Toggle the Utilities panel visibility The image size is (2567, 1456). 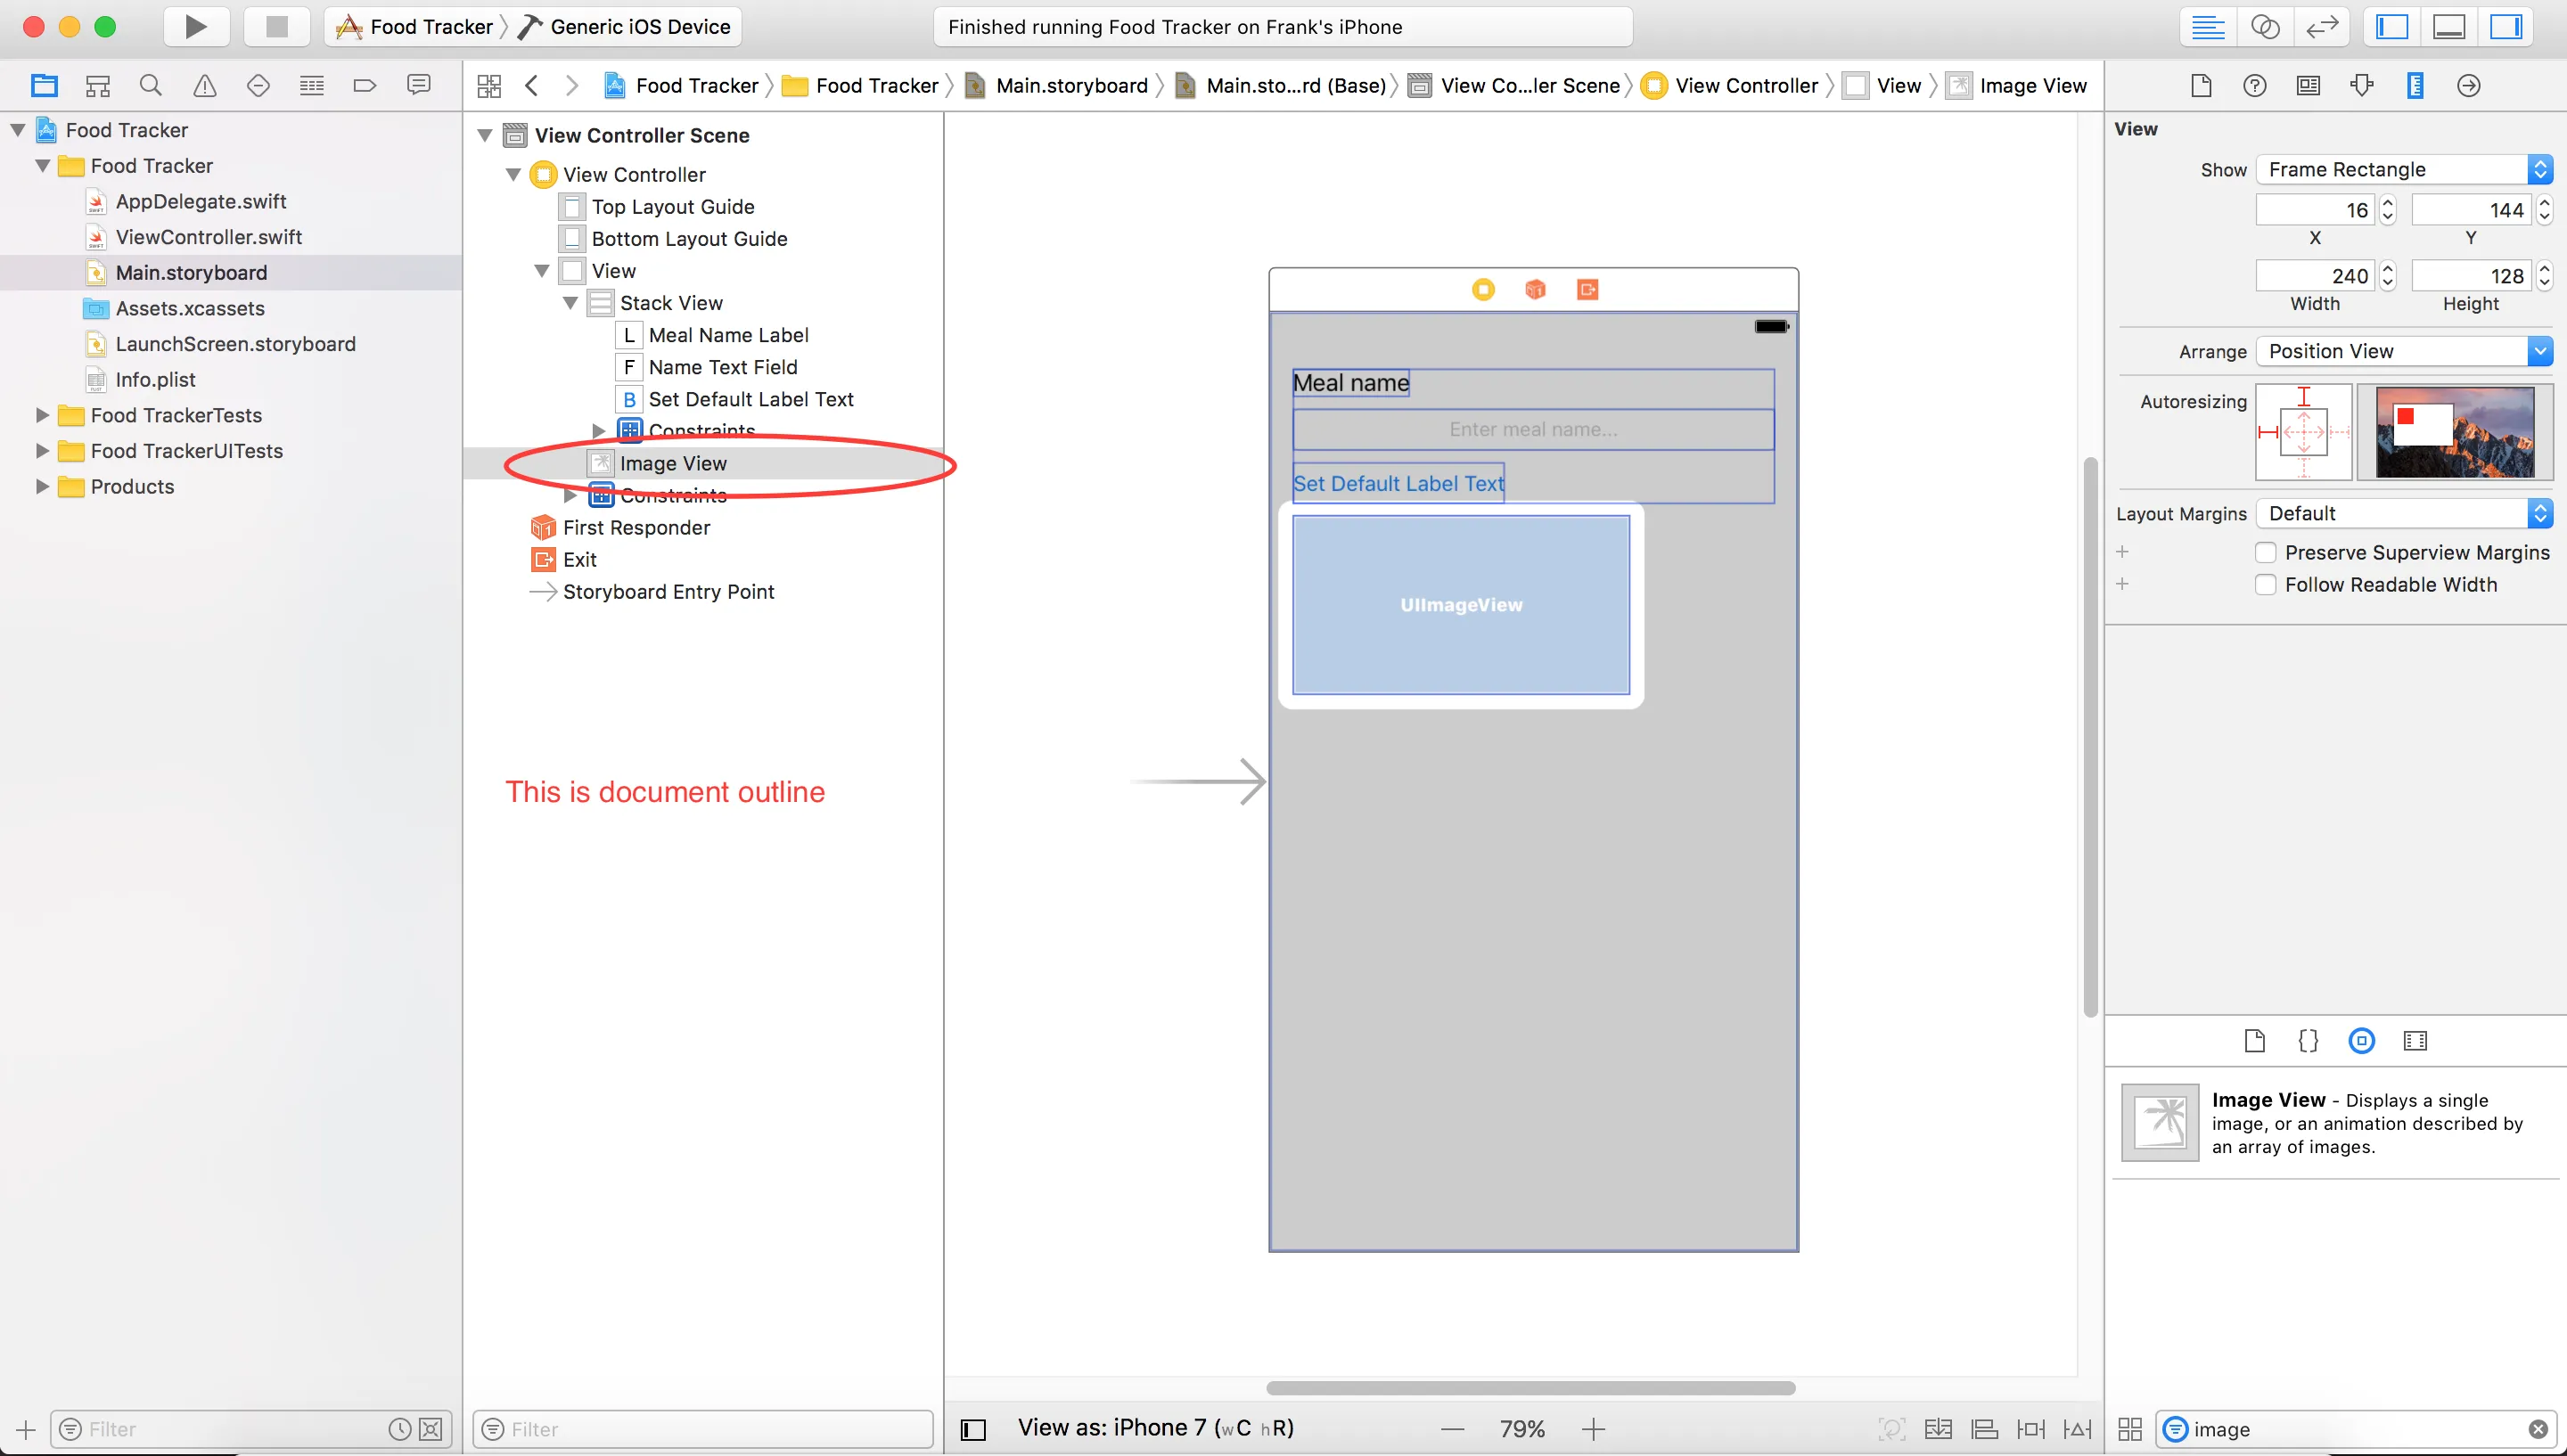point(2505,27)
